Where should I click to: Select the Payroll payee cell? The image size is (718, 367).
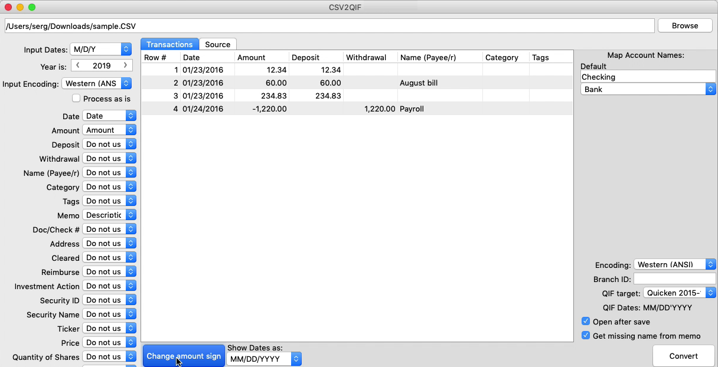[x=440, y=109]
